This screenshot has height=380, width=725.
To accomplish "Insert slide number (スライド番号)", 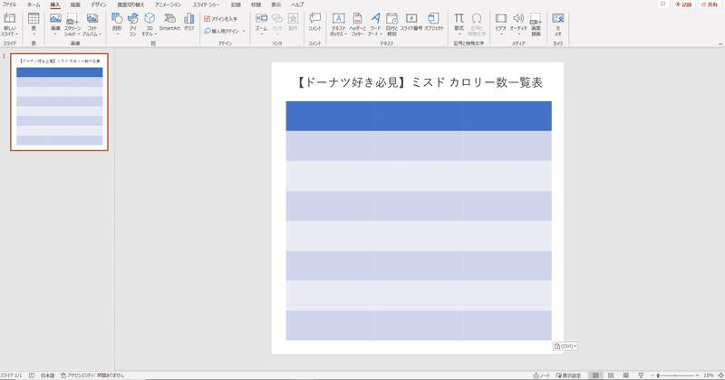I will pyautogui.click(x=411, y=22).
